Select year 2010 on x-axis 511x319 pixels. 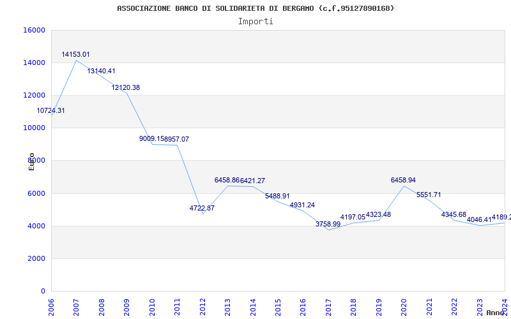[152, 307]
